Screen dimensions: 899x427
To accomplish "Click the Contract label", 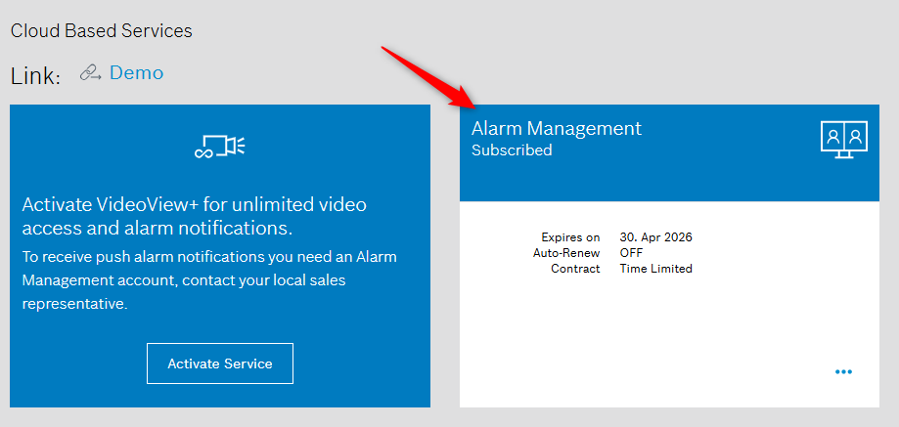I will coord(575,268).
